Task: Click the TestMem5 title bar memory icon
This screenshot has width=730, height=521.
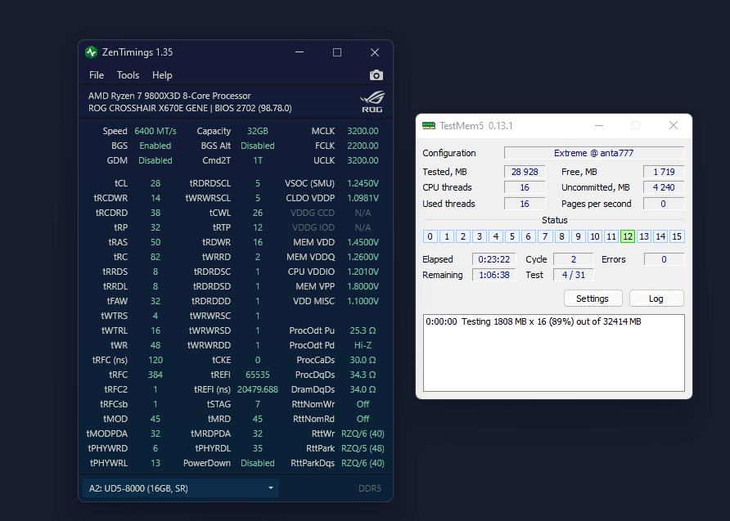Action: [x=428, y=126]
